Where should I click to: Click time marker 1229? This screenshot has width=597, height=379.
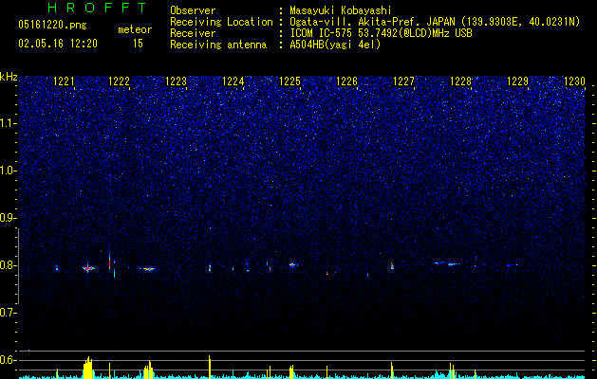tap(518, 81)
